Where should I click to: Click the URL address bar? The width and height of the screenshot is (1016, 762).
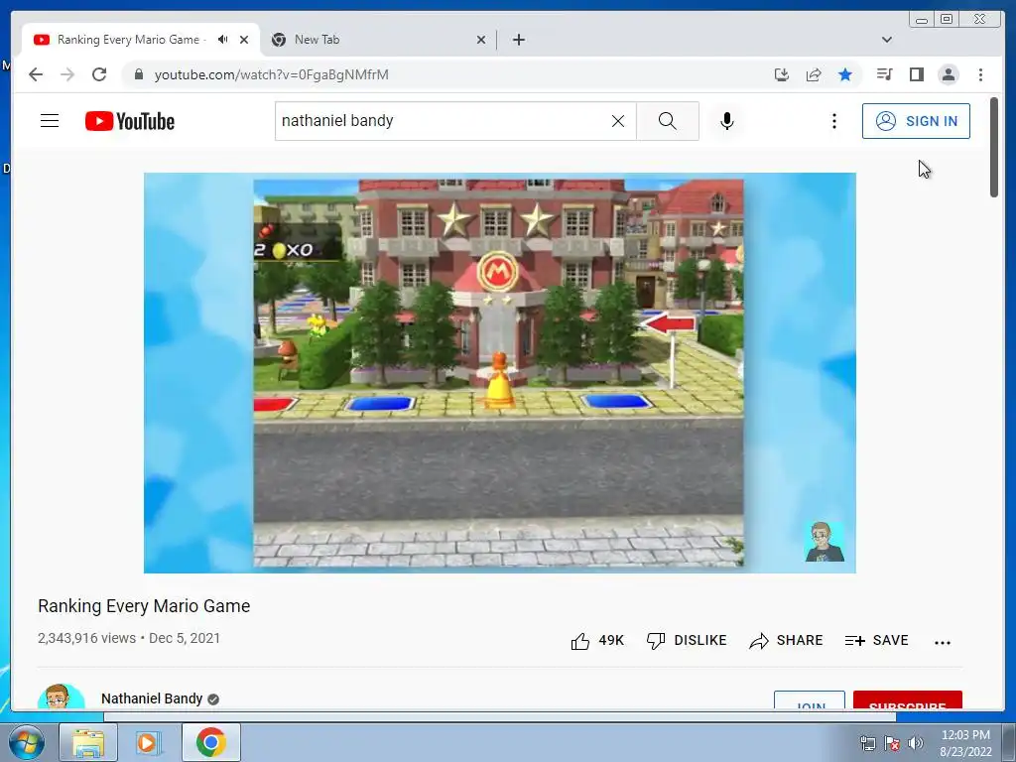coord(453,74)
